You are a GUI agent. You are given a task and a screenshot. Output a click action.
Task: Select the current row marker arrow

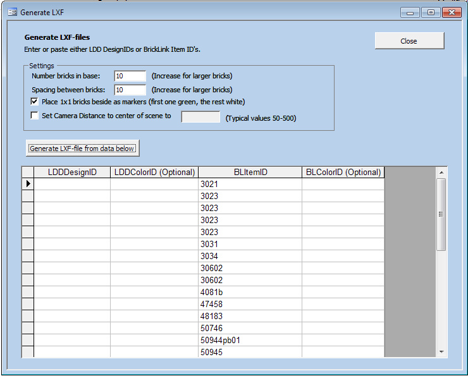point(28,184)
